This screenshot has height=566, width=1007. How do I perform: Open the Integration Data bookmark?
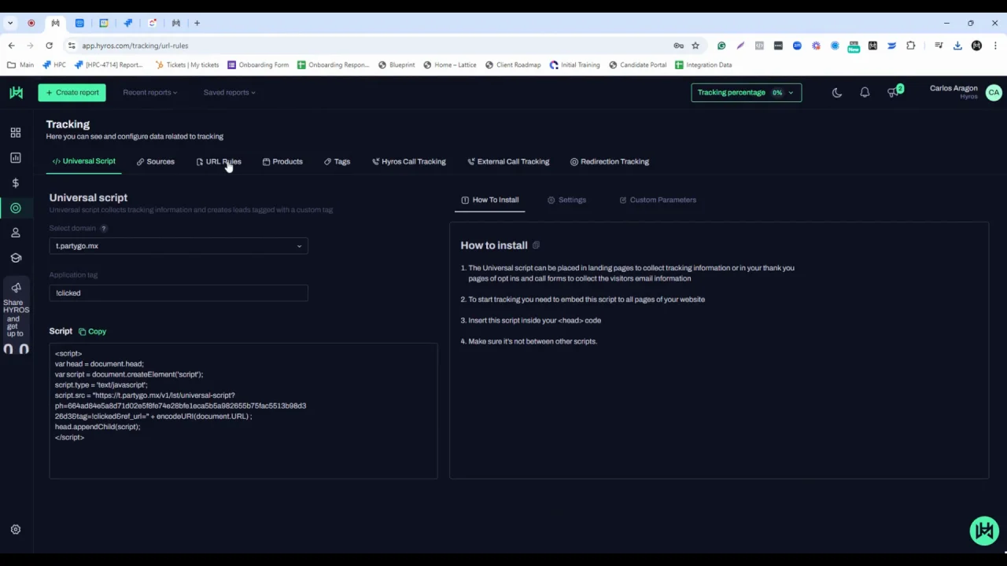click(703, 65)
